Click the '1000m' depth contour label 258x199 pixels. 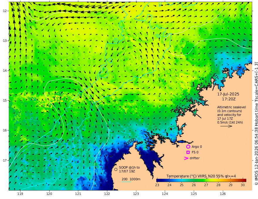point(135,179)
